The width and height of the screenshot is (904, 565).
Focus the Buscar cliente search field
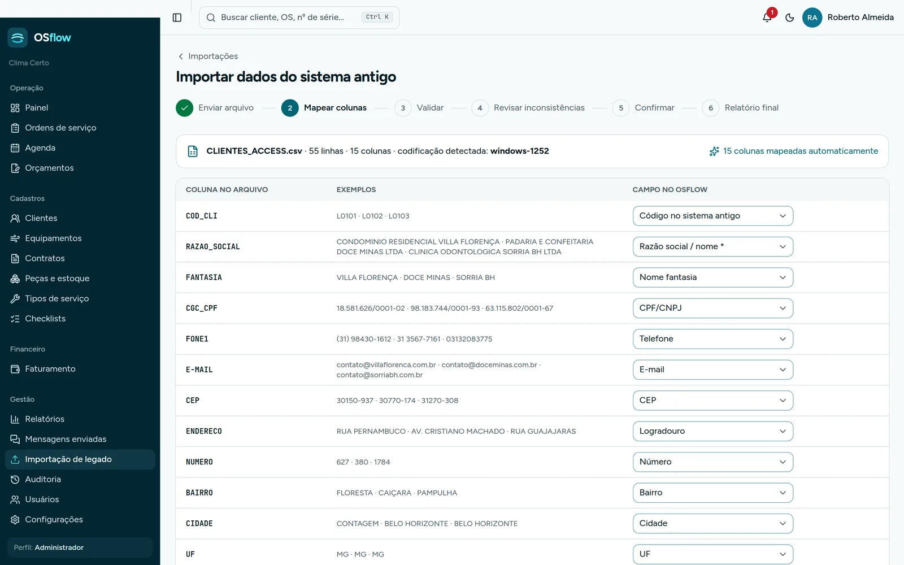coord(299,18)
